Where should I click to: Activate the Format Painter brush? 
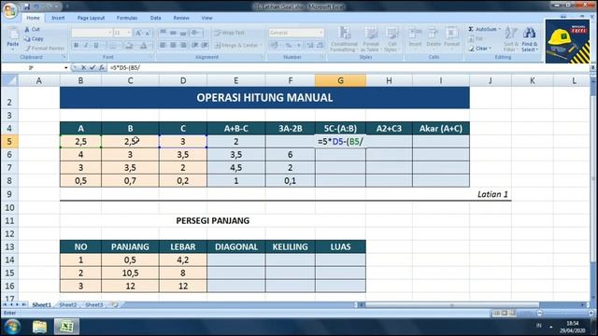click(45, 49)
